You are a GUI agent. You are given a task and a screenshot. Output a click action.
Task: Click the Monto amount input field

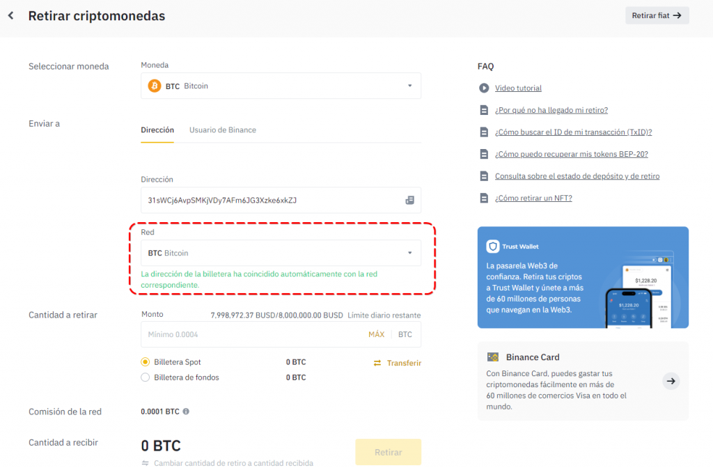pos(251,335)
